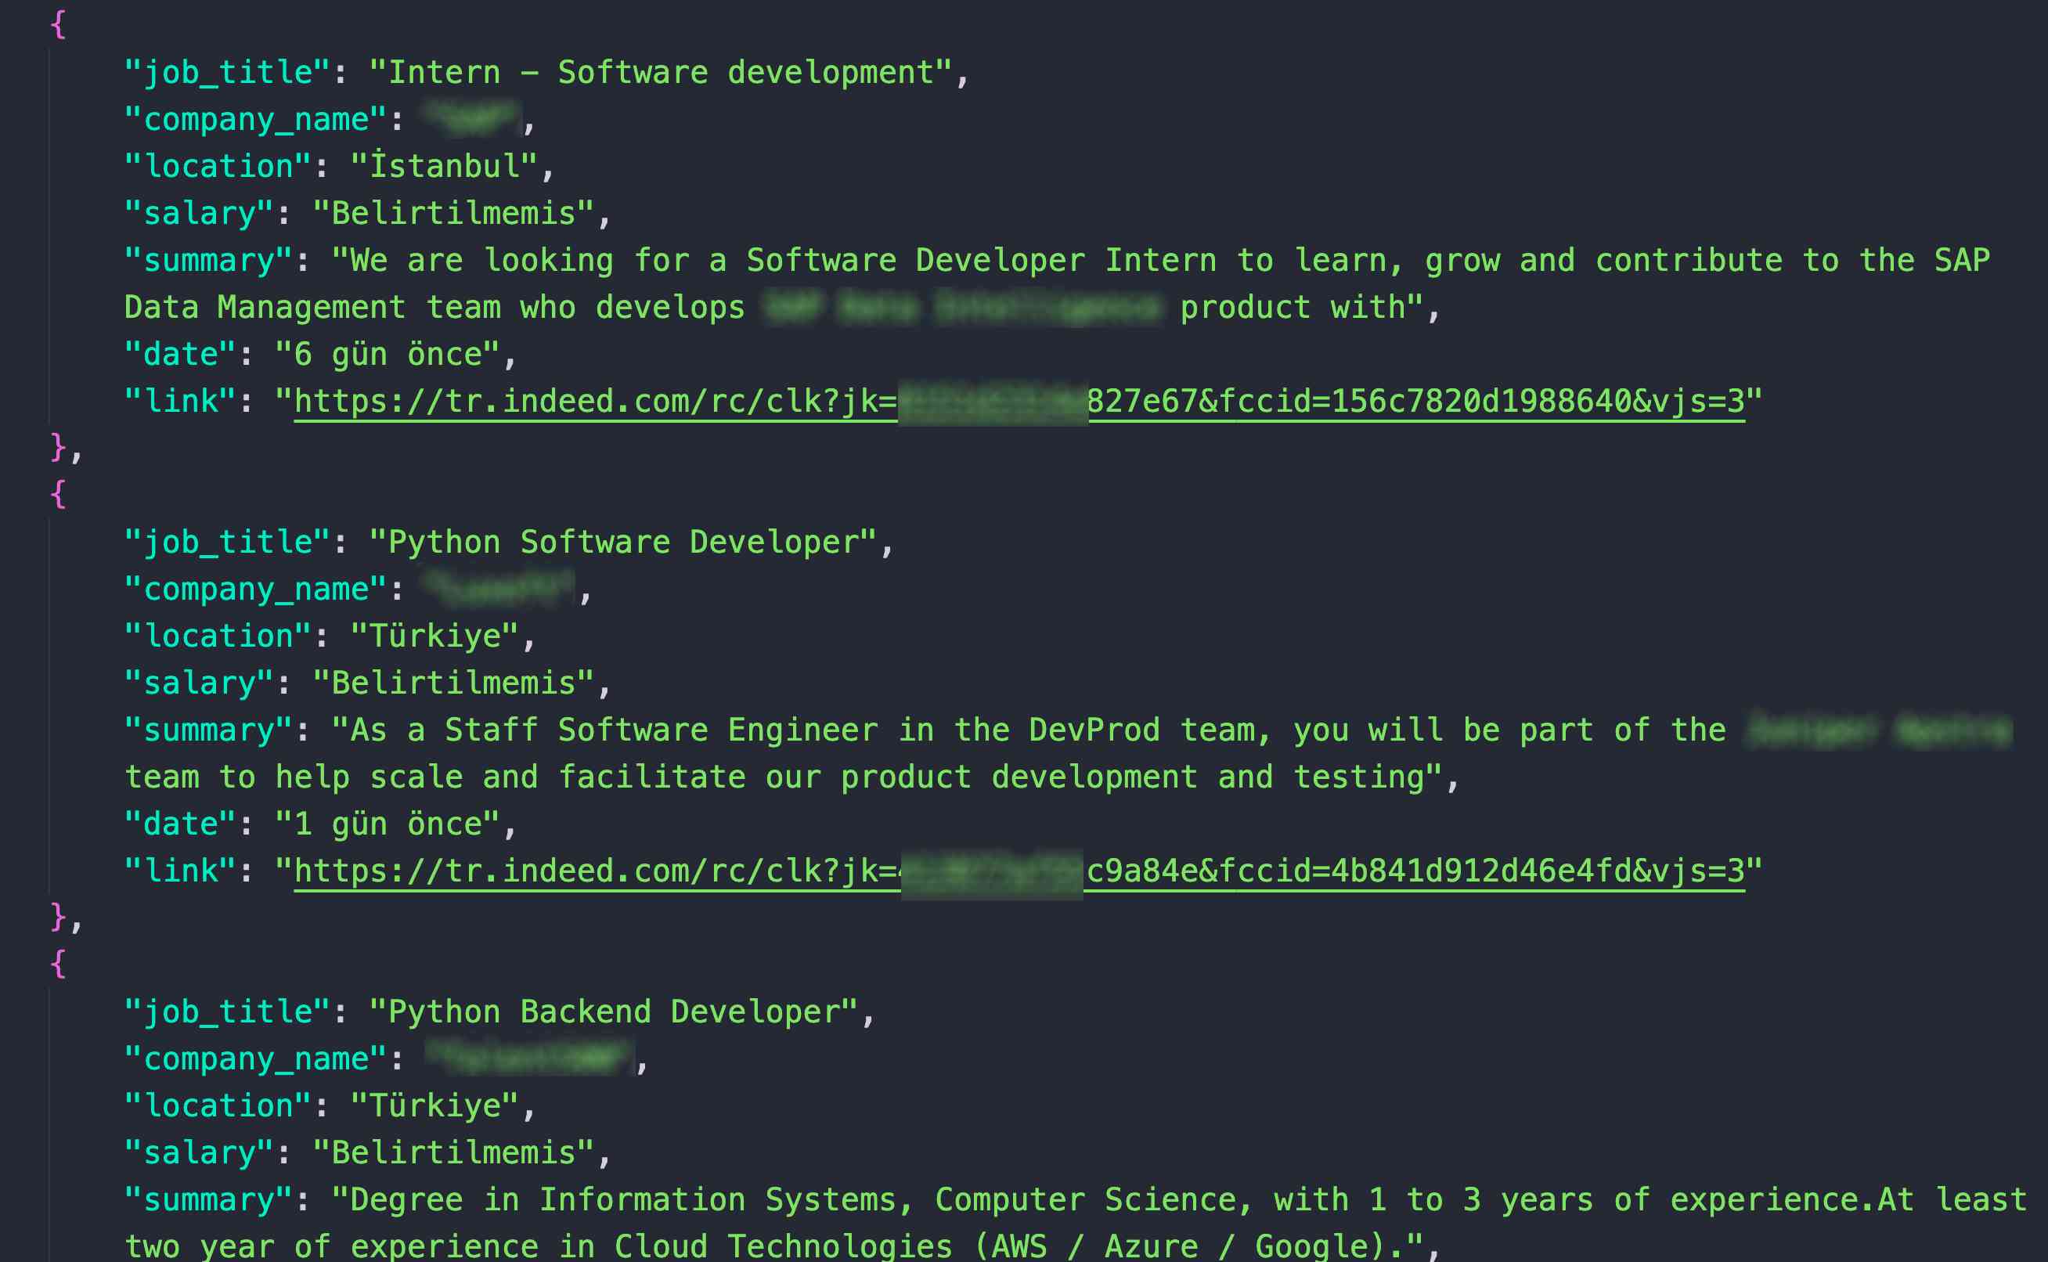Screen dimensions: 2048x1262
Task: Click the "link" key in the first job entry
Action: point(179,402)
